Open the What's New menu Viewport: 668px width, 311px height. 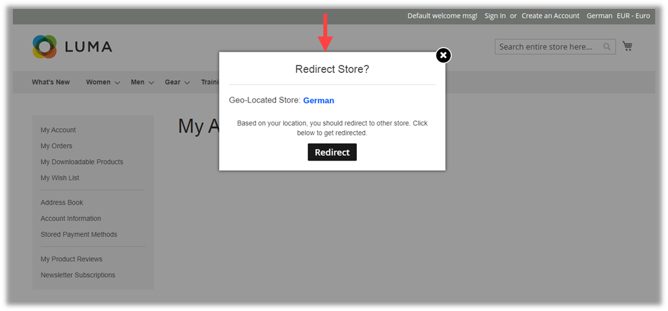click(x=51, y=82)
